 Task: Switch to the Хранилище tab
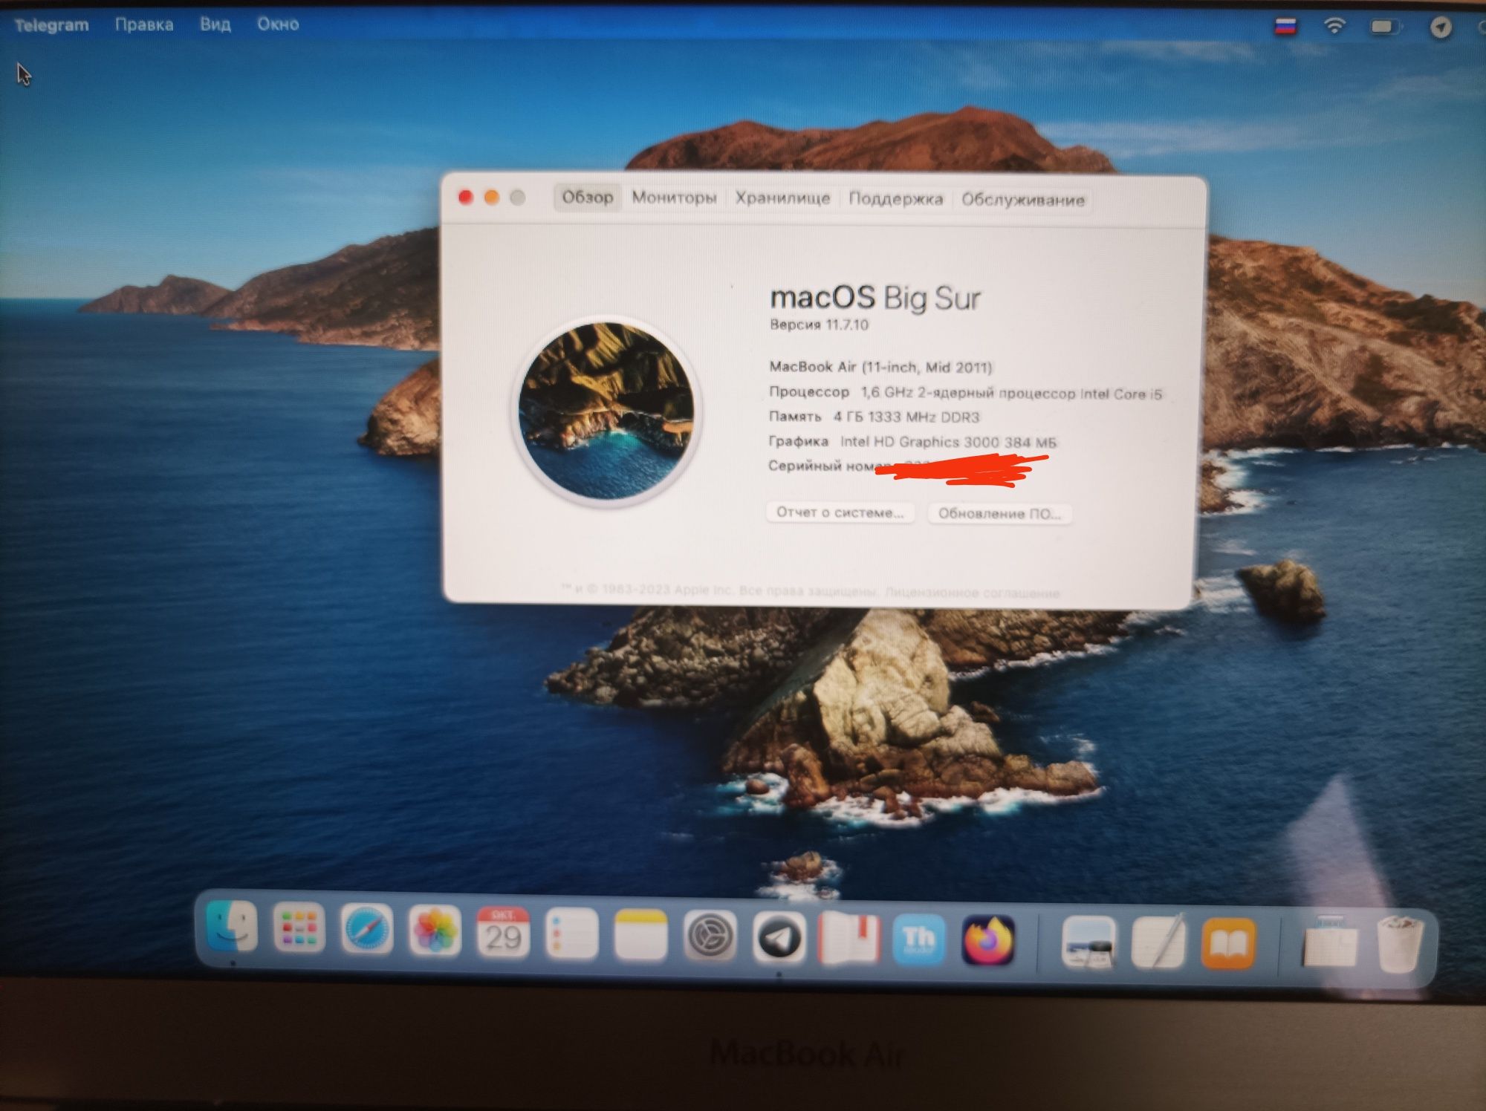coord(783,198)
